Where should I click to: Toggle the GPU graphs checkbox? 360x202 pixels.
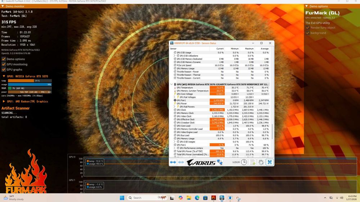[x=4, y=69]
